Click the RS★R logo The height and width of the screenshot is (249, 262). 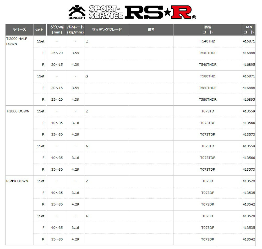click(160, 12)
